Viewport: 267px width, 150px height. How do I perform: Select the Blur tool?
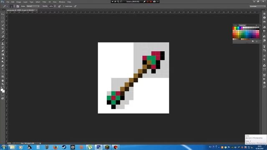coord(3,58)
